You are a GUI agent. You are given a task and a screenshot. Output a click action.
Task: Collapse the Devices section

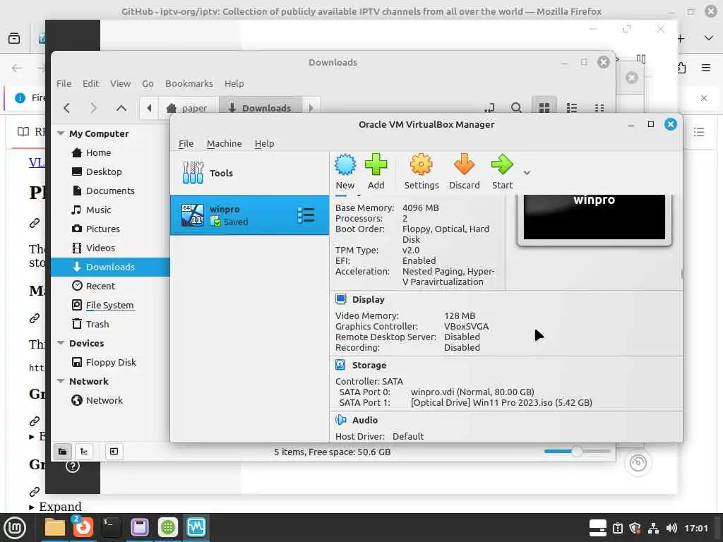61,344
